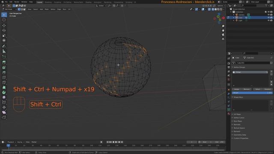
Task: Expand the Cube item in outliner
Action: click(x=234, y=18)
